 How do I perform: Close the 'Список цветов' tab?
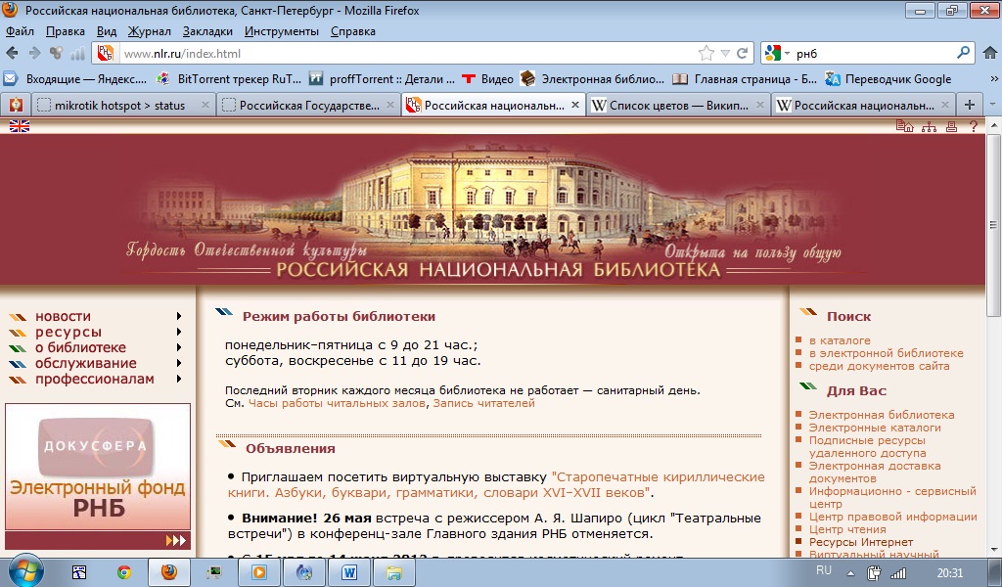point(759,106)
